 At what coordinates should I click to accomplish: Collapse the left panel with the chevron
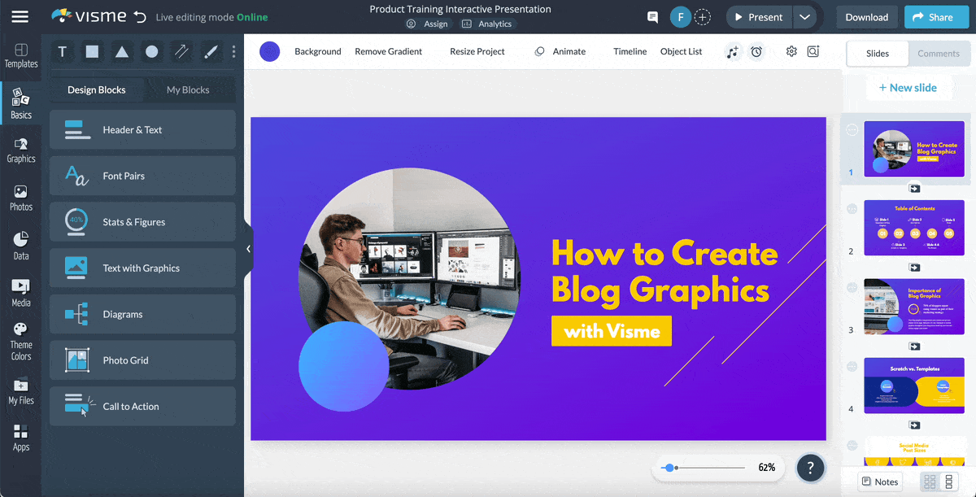point(248,250)
